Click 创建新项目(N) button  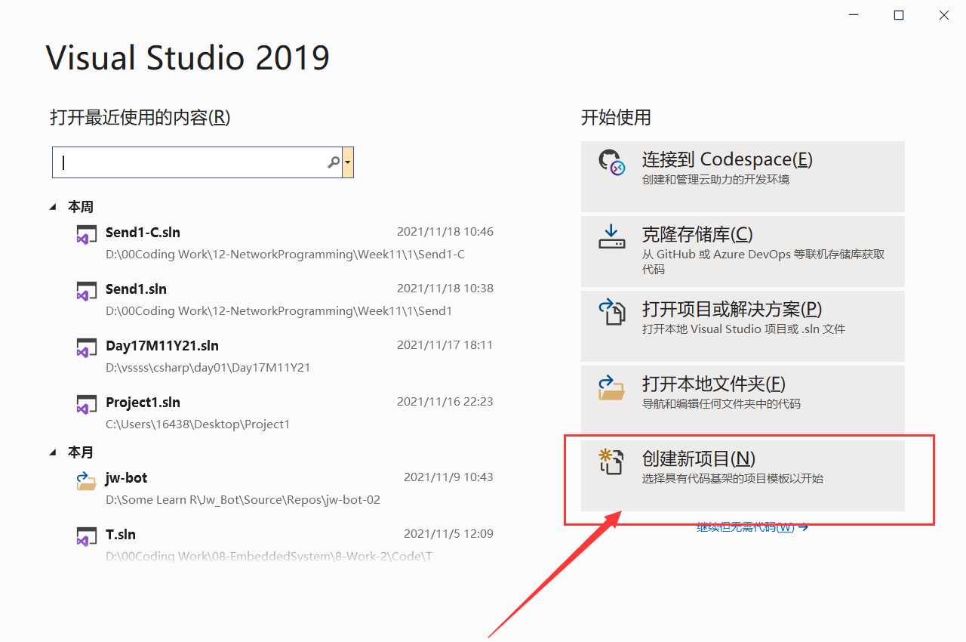coord(743,476)
